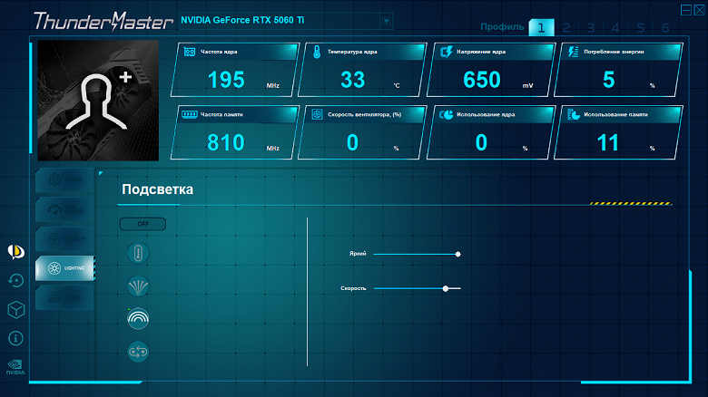Open the Setting tab with gear icon
This screenshot has width=708, height=397.
[64, 180]
